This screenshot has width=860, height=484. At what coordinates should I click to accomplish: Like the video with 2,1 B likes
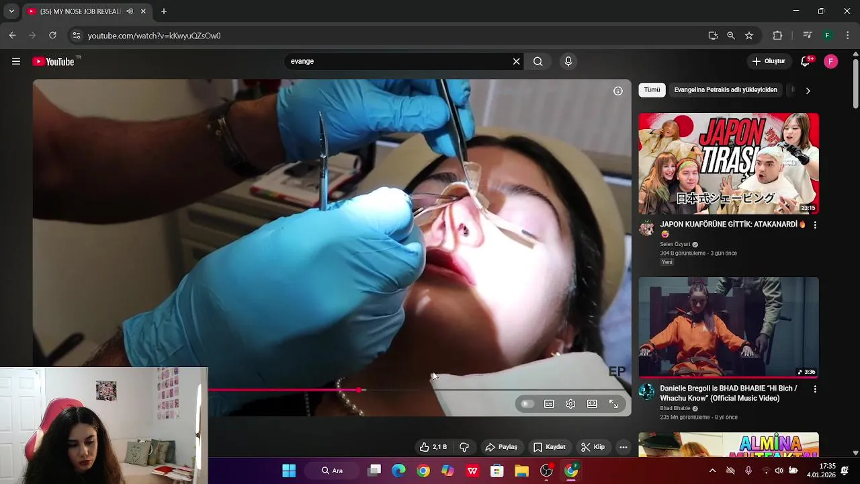pos(433,447)
